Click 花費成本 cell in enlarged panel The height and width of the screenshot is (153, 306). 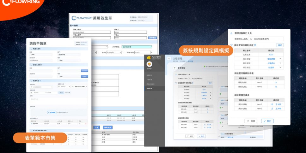point(246,55)
